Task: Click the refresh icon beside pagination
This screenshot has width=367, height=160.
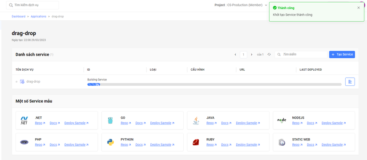Action: click(x=269, y=55)
